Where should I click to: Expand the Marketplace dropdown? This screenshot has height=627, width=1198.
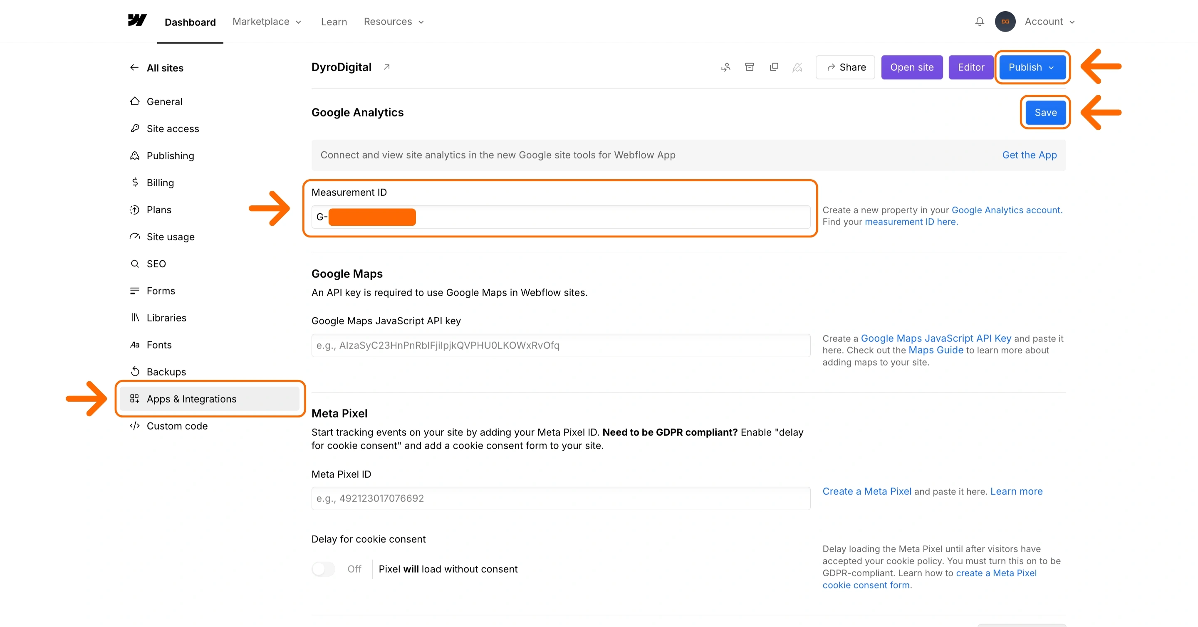click(x=267, y=21)
